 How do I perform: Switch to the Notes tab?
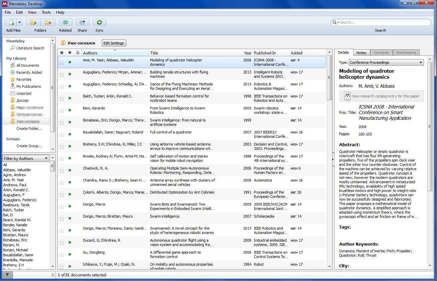point(361,53)
